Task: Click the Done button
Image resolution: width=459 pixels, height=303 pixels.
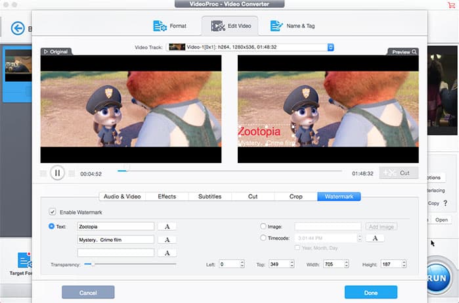Action: tap(371, 292)
